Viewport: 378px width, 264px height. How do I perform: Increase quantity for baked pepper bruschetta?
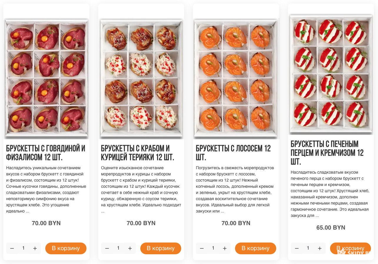click(x=320, y=248)
